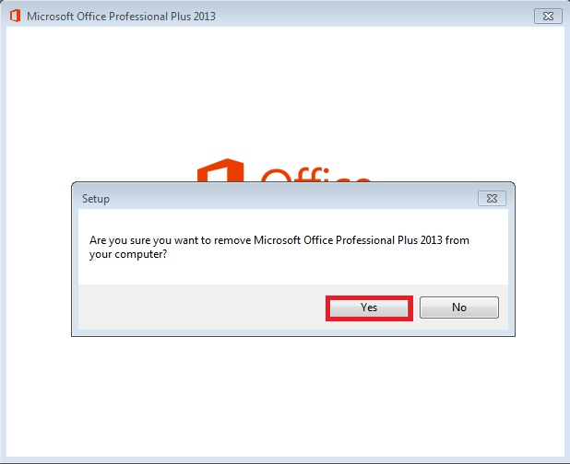Viewport: 570px width, 464px height.
Task: Click the blank white area below dialog
Action: pos(285,396)
